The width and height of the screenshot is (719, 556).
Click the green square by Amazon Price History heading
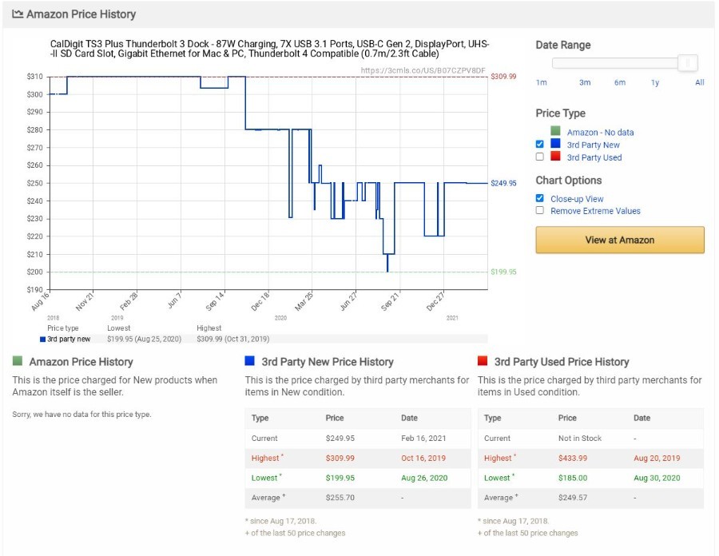pos(18,361)
